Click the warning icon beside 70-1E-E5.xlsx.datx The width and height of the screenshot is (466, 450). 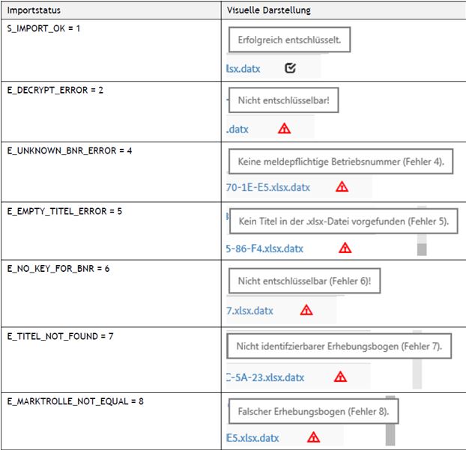[342, 186]
